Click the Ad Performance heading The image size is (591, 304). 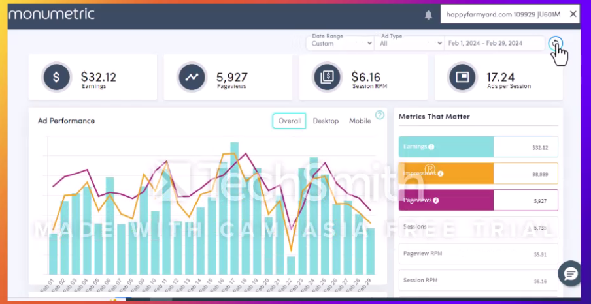66,121
